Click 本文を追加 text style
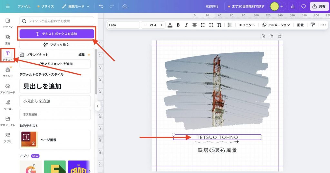Screen dimensions: 330x173 point(55,114)
